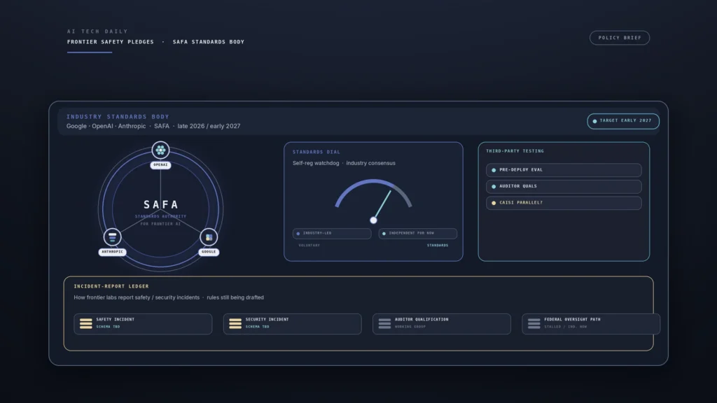
Task: Click the Third-Party Testing panel title
Action: 515,151
